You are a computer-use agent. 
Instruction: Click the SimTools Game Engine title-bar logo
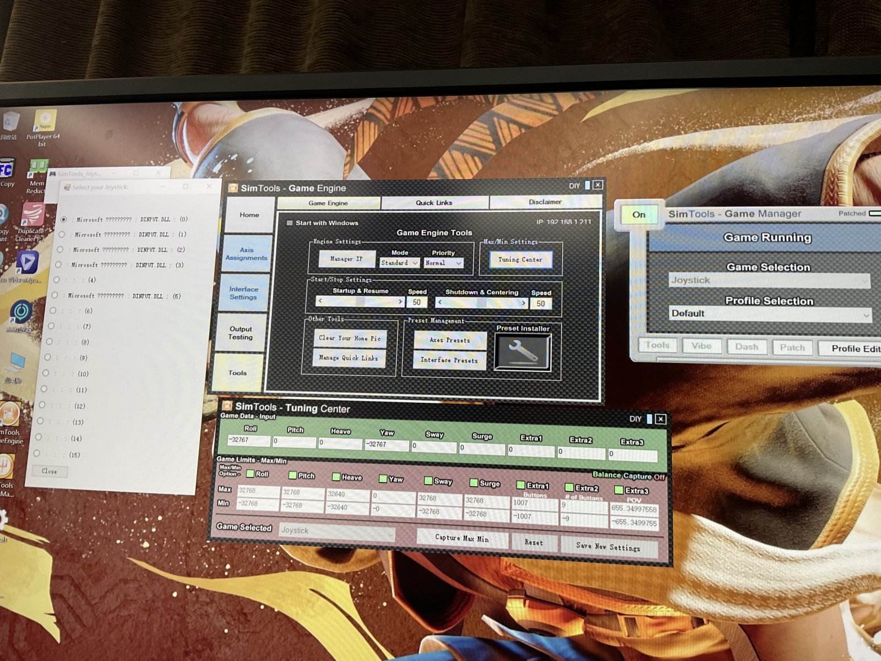[233, 188]
